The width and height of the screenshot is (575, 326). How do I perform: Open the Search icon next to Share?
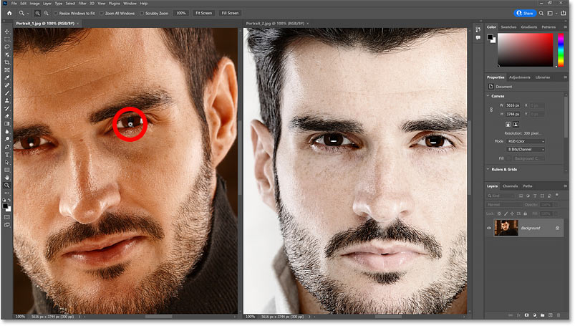(x=541, y=13)
